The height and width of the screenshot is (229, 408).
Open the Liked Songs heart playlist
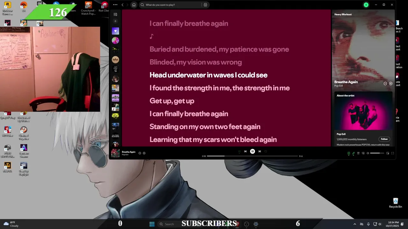point(115,31)
